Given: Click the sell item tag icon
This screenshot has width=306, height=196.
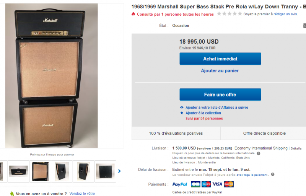Looking at the screenshot, I should pos(11,193).
